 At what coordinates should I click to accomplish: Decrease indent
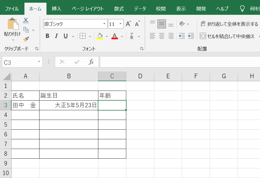[182, 36]
